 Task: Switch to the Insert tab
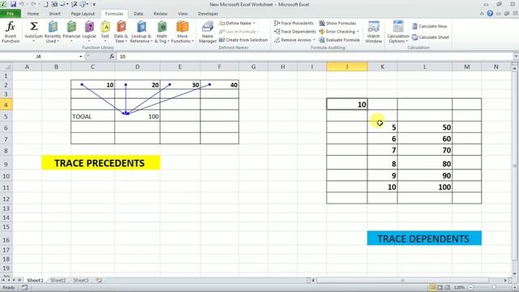tap(54, 14)
